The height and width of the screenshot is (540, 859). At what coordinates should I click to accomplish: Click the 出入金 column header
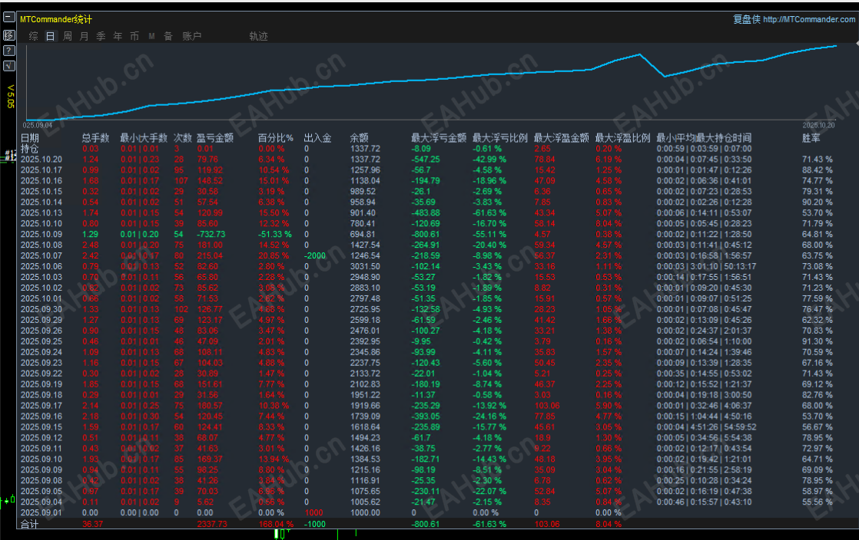coord(318,138)
